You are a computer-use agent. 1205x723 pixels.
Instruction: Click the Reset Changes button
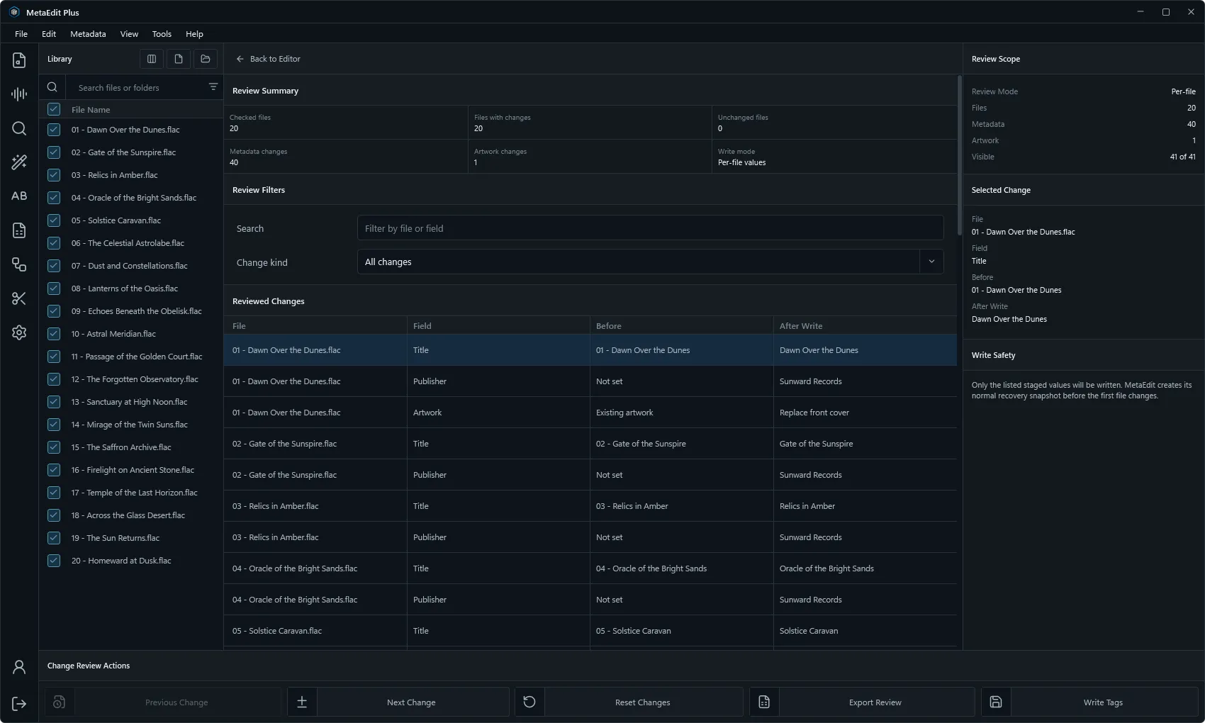(629, 702)
